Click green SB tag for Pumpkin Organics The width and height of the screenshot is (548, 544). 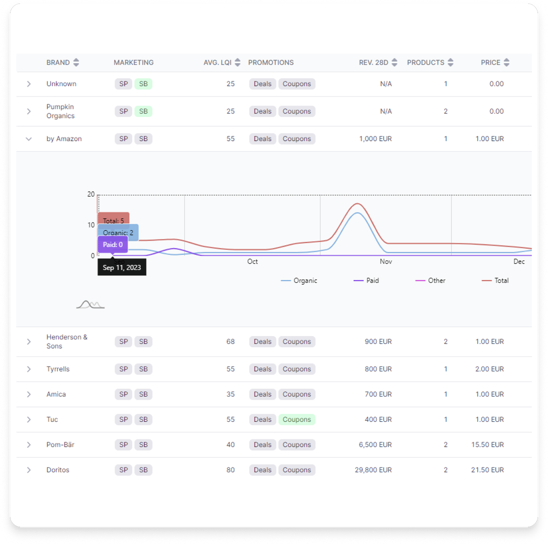point(143,112)
